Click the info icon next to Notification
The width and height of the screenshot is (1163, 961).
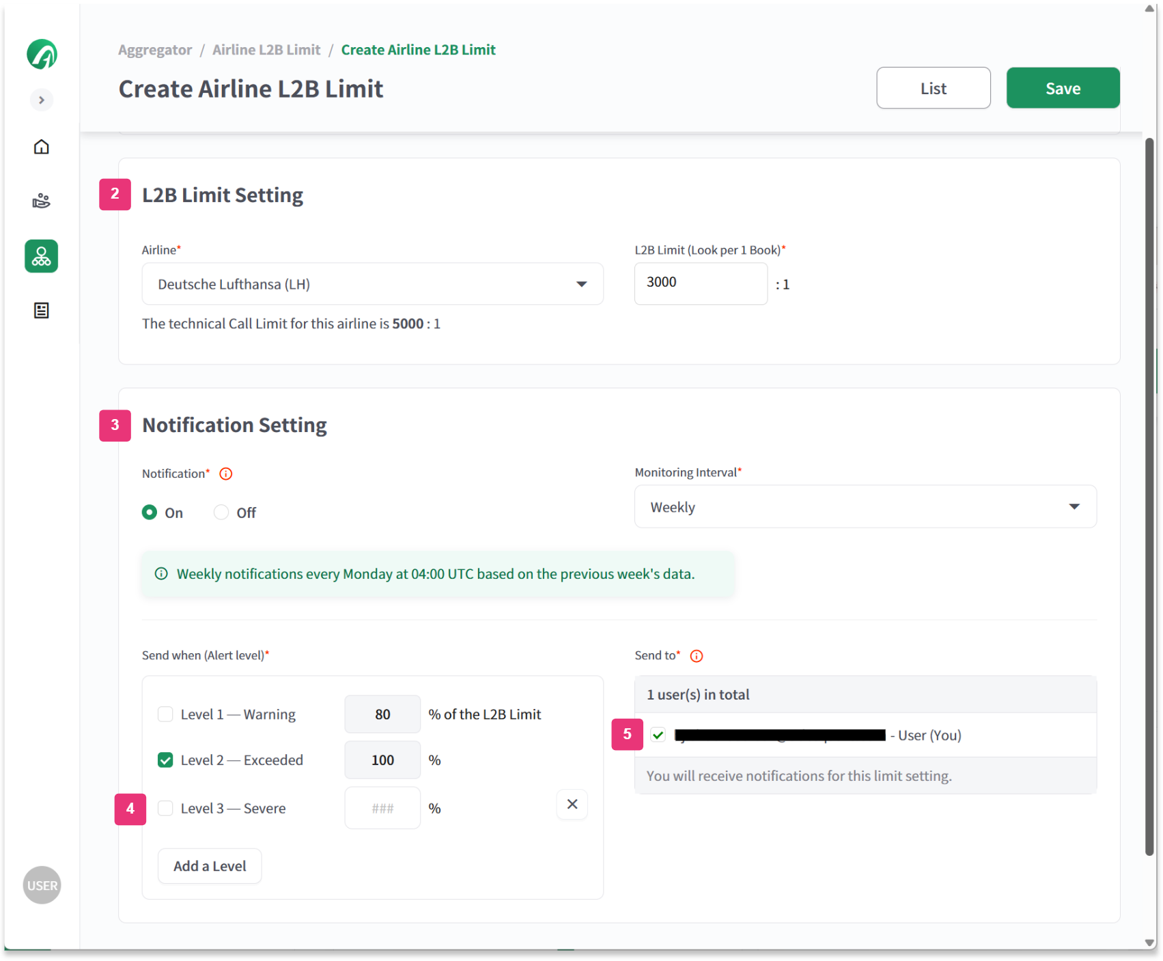[x=225, y=473]
